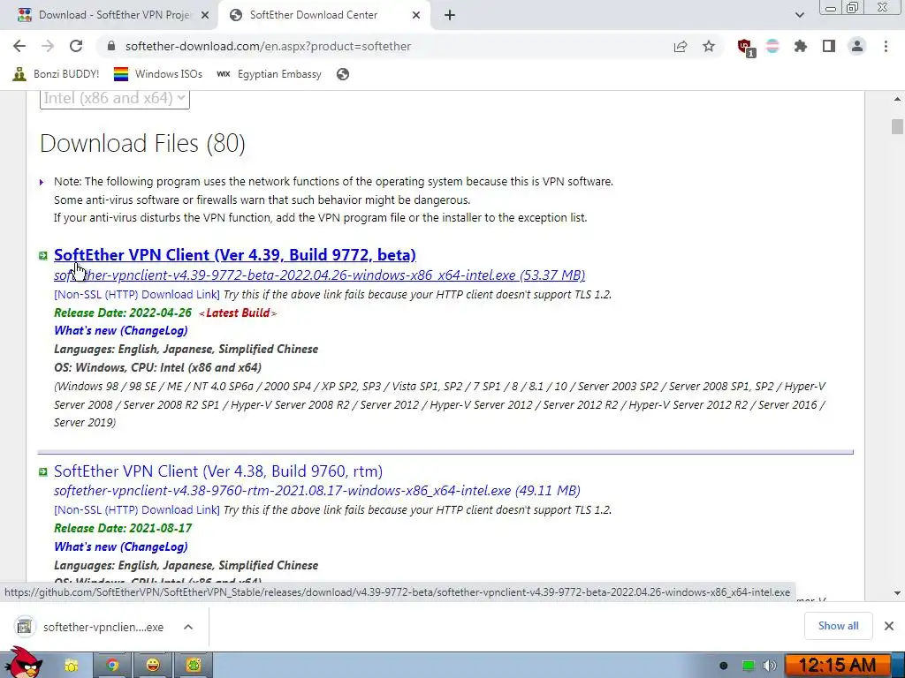Open the Windows ISOs bookmark
The width and height of the screenshot is (905, 678).
[157, 74]
